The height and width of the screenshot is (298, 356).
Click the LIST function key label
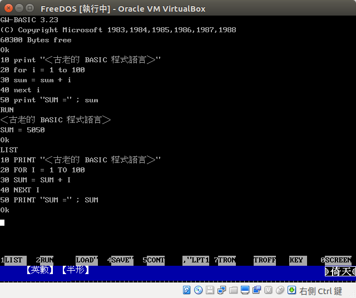tap(13, 260)
